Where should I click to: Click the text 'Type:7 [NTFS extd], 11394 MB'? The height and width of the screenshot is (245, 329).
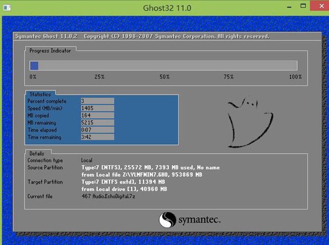point(123,182)
